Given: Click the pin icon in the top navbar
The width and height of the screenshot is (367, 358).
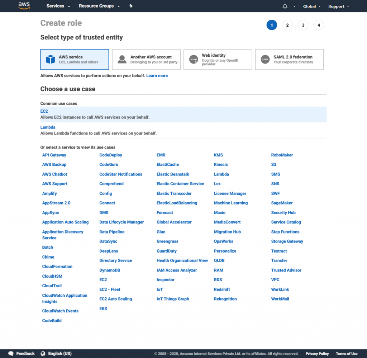Looking at the screenshot, I should [x=131, y=6].
